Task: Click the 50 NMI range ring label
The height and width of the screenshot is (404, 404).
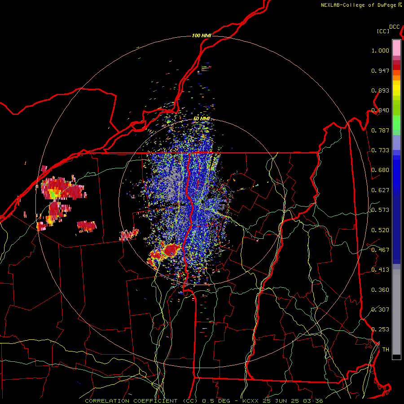Action: 202,119
